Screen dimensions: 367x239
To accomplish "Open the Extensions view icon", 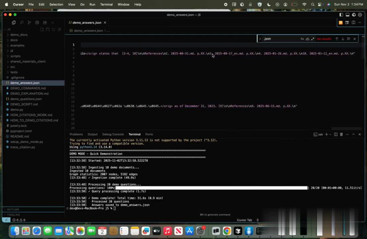I will click(45, 22).
